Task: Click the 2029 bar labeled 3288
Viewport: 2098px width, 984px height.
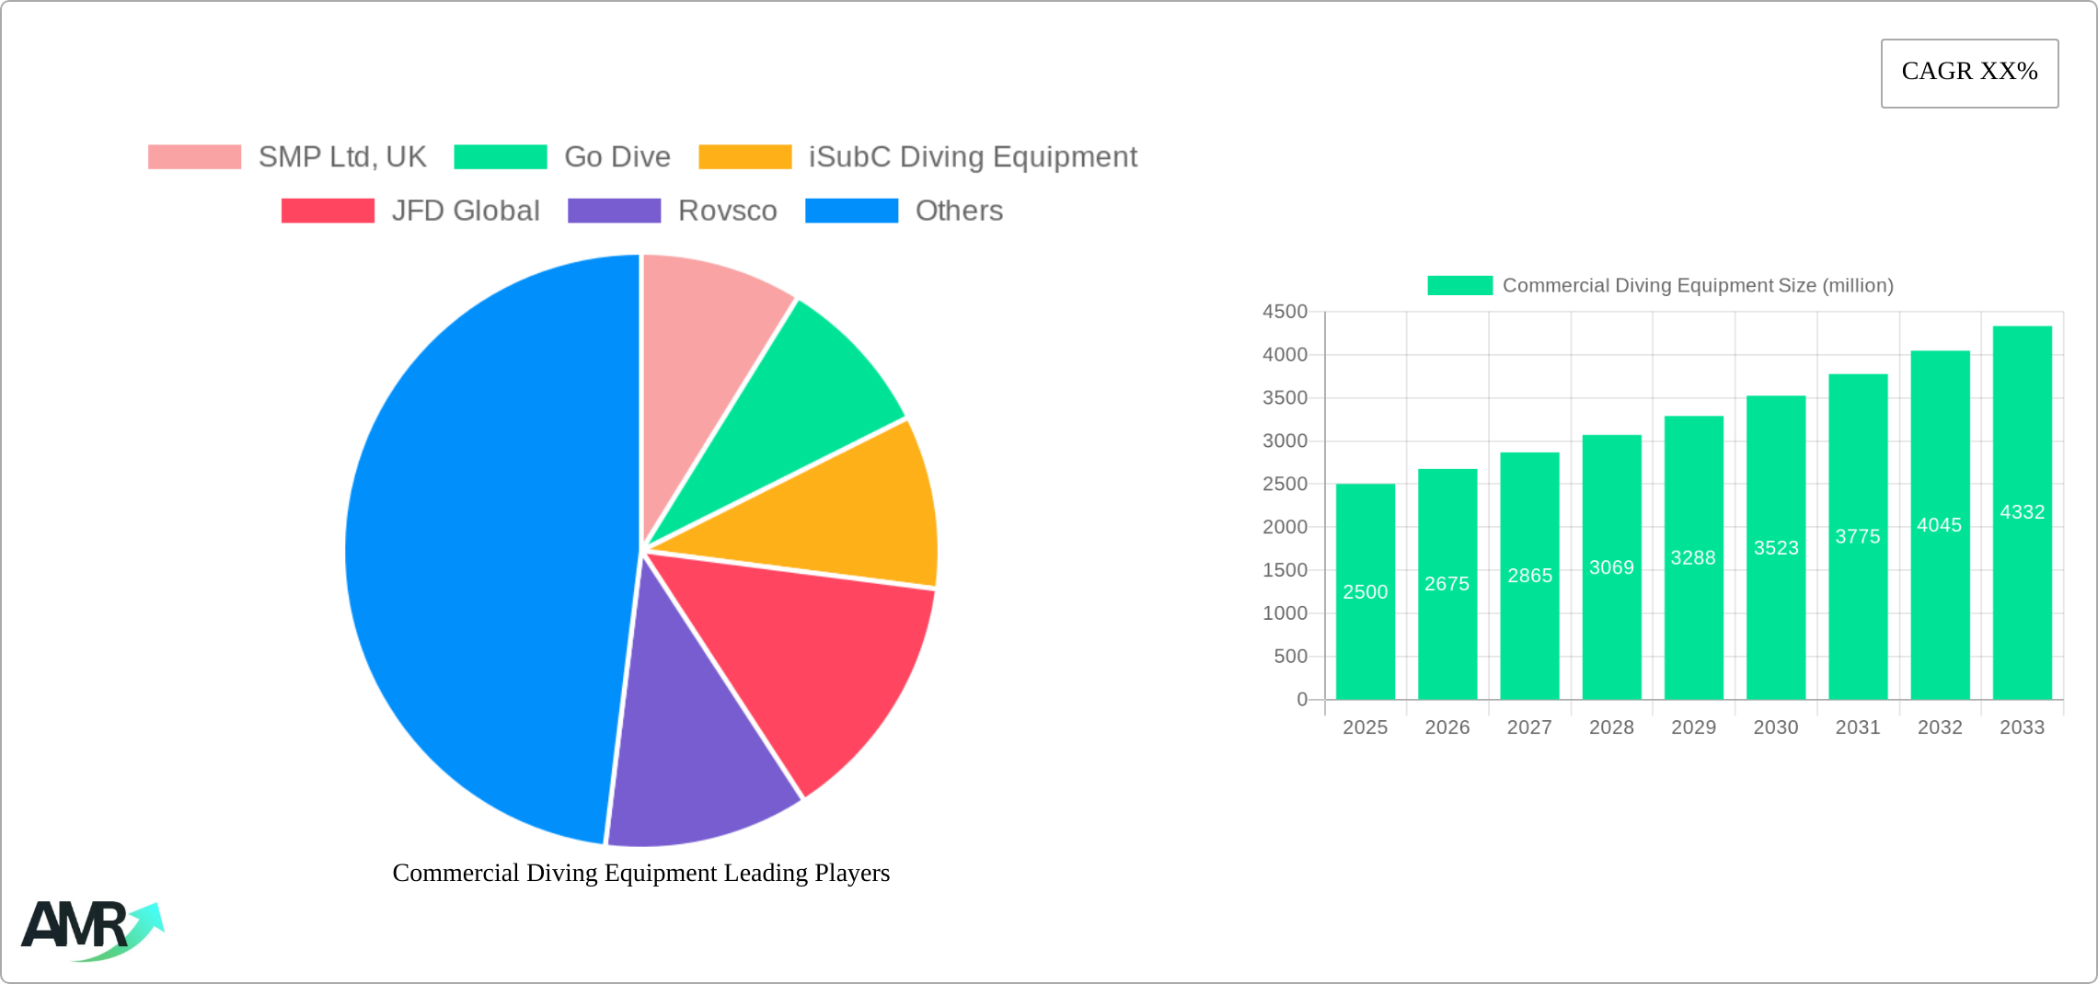Action: click(x=1694, y=557)
